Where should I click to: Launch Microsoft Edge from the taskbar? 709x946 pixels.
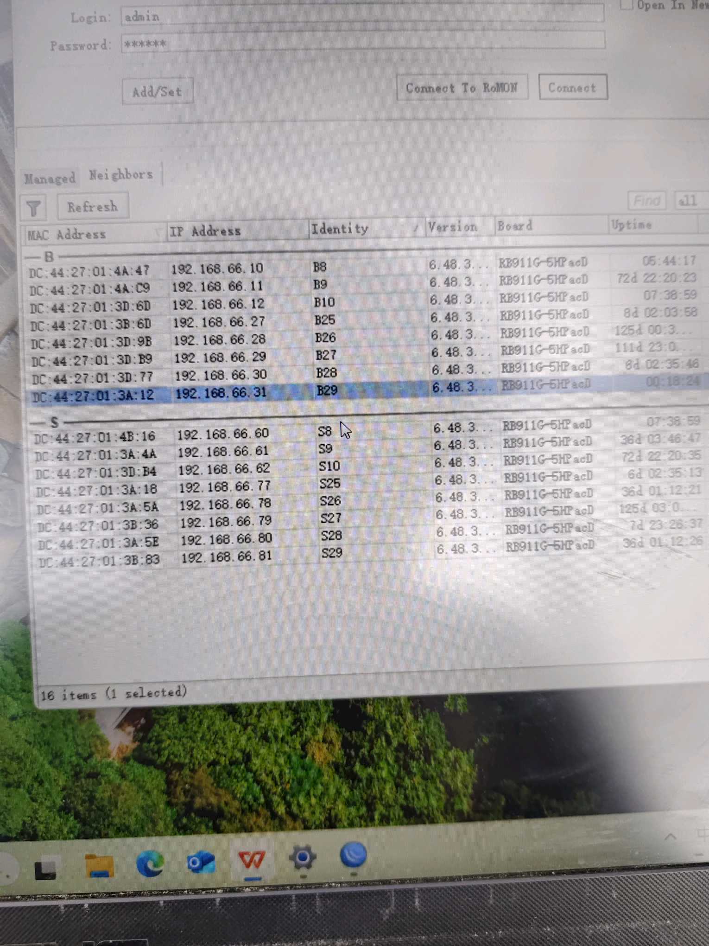click(150, 863)
